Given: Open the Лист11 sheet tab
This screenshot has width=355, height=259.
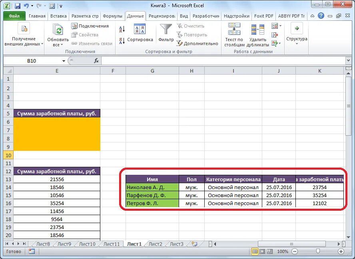Looking at the screenshot, I should 111,244.
